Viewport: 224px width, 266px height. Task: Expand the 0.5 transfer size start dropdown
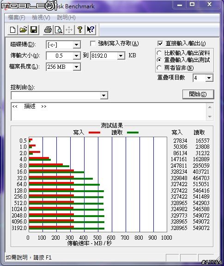pos(77,56)
